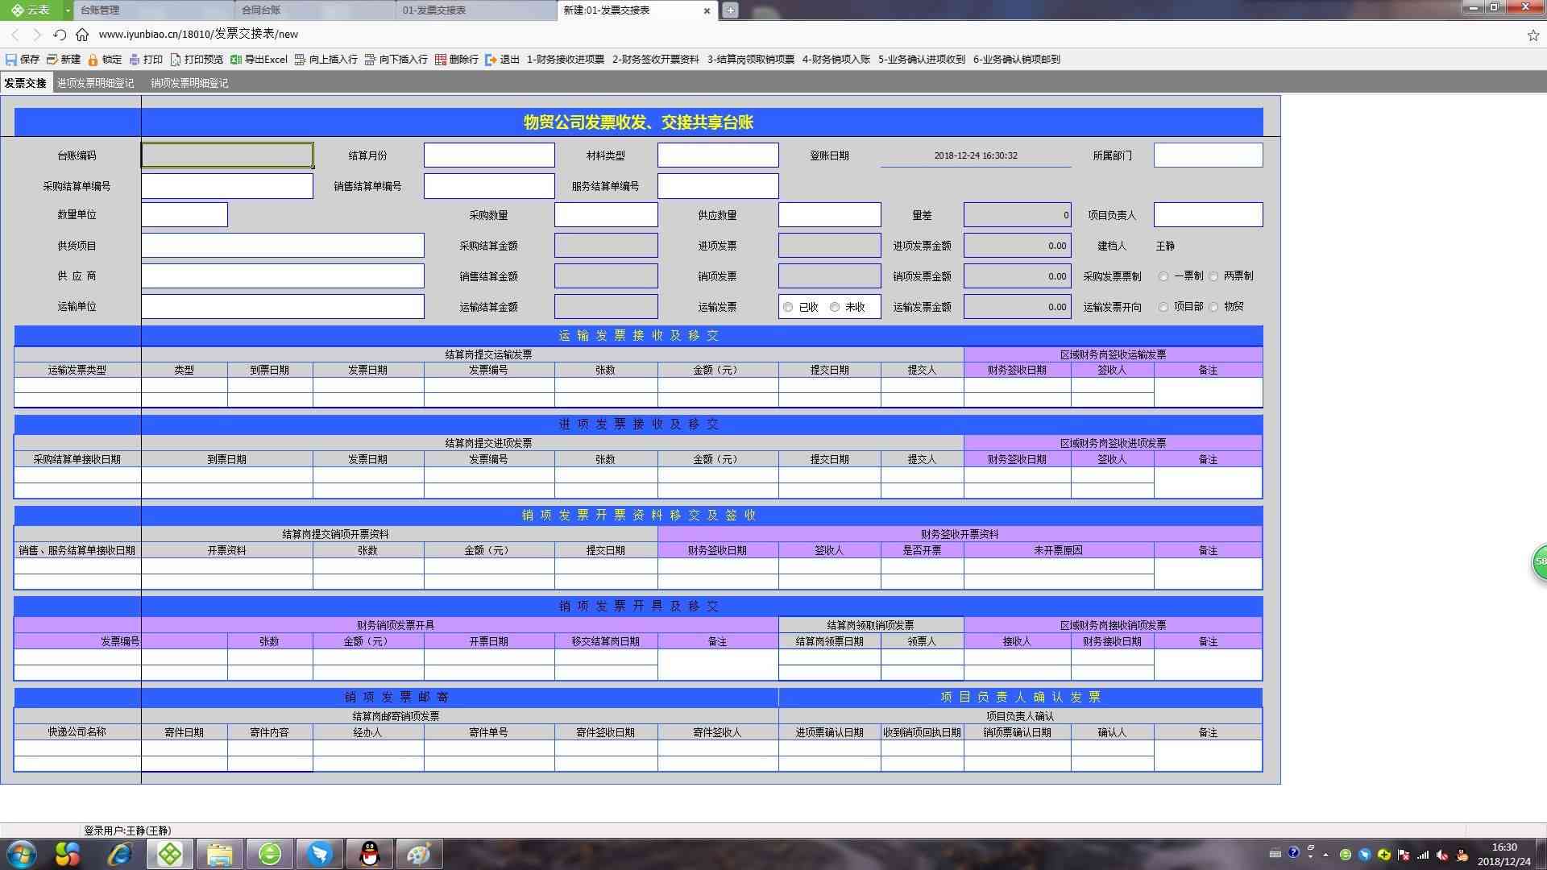Click 1-财务接收进项票 action
Viewport: 1547px width, 870px height.
pyautogui.click(x=565, y=60)
